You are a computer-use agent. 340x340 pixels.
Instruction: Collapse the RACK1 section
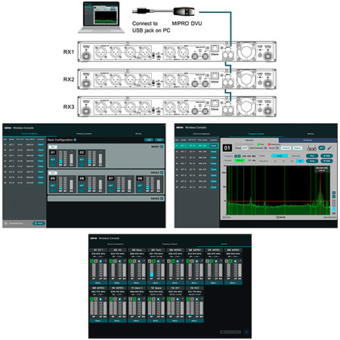click(162, 147)
